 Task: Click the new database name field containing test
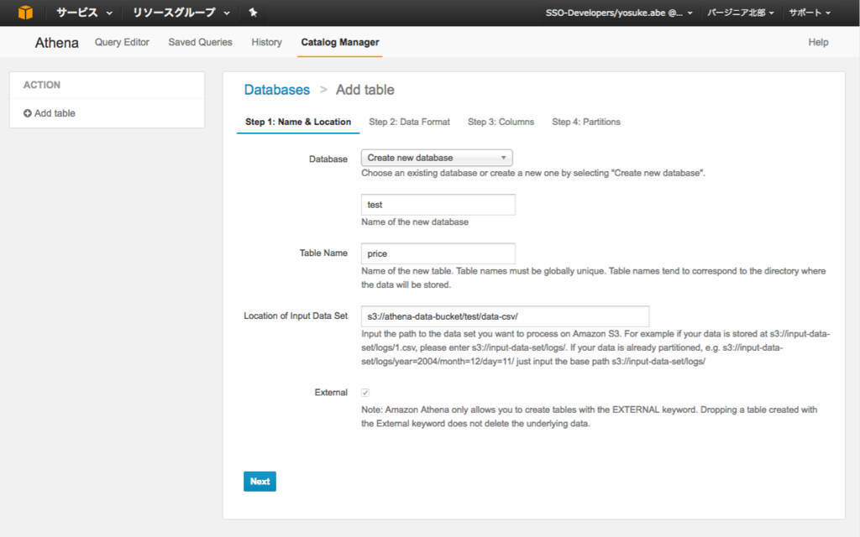point(438,205)
